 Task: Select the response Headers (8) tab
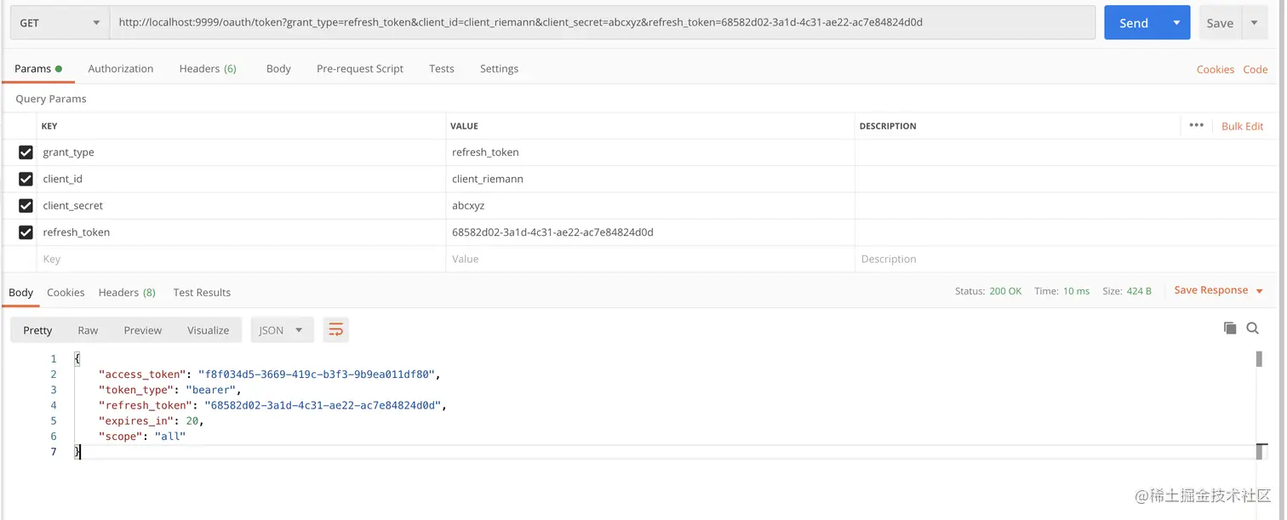[x=127, y=292]
